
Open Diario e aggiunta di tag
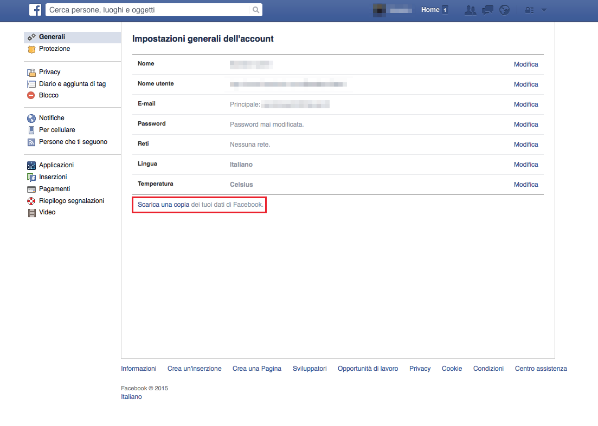click(73, 84)
